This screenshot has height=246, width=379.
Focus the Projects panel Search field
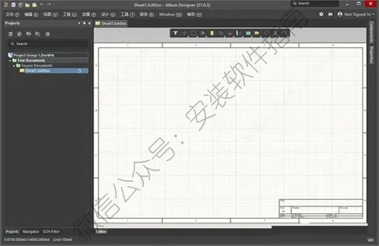point(48,44)
